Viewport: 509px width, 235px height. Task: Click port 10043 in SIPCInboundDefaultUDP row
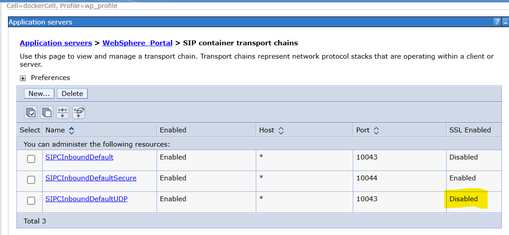click(x=367, y=199)
